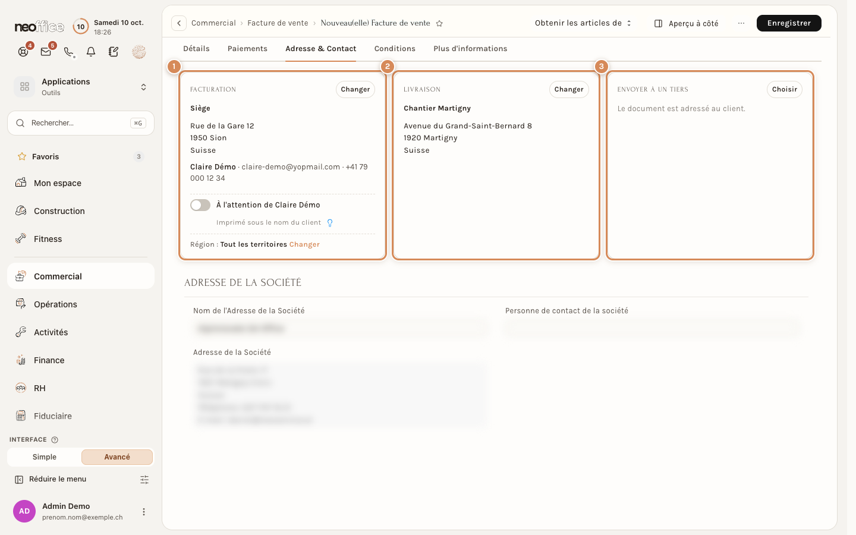The width and height of the screenshot is (856, 535).
Task: Click the Interface help question mark
Action: pyautogui.click(x=55, y=440)
